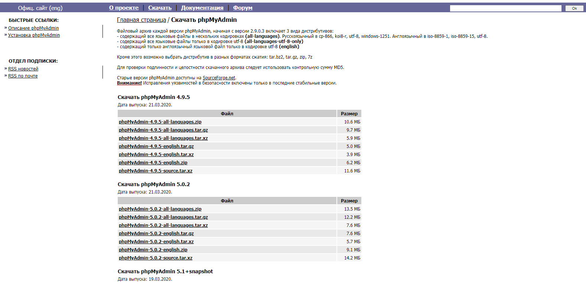Go to 'Главная страница' breadcrumb
Viewport: 586px width, 284px height.
(x=141, y=20)
